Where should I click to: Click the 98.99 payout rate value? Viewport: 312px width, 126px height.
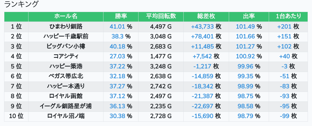(x=245, y=86)
